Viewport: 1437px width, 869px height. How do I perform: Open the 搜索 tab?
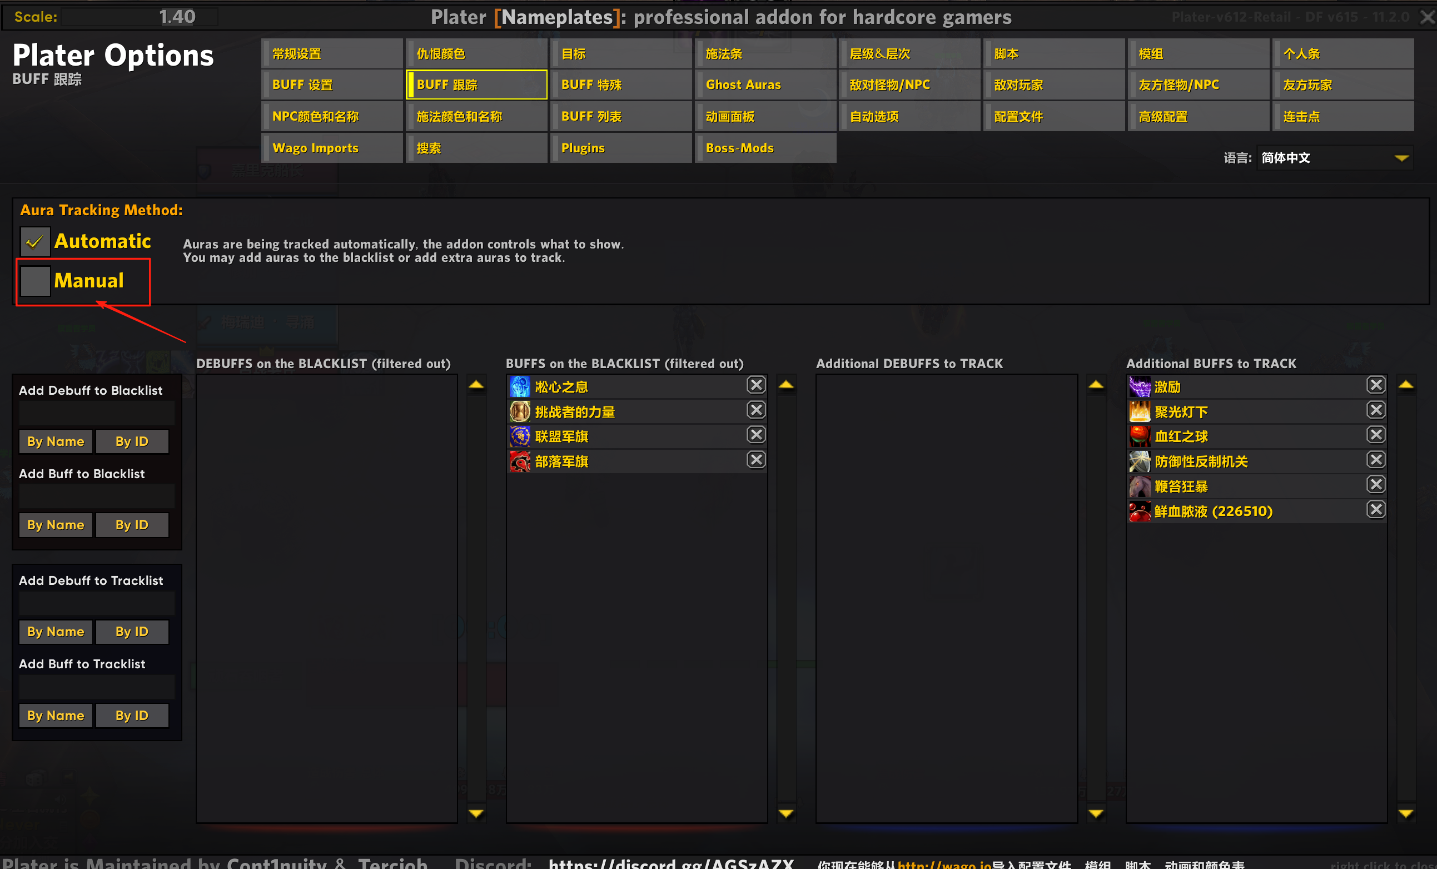click(x=476, y=148)
